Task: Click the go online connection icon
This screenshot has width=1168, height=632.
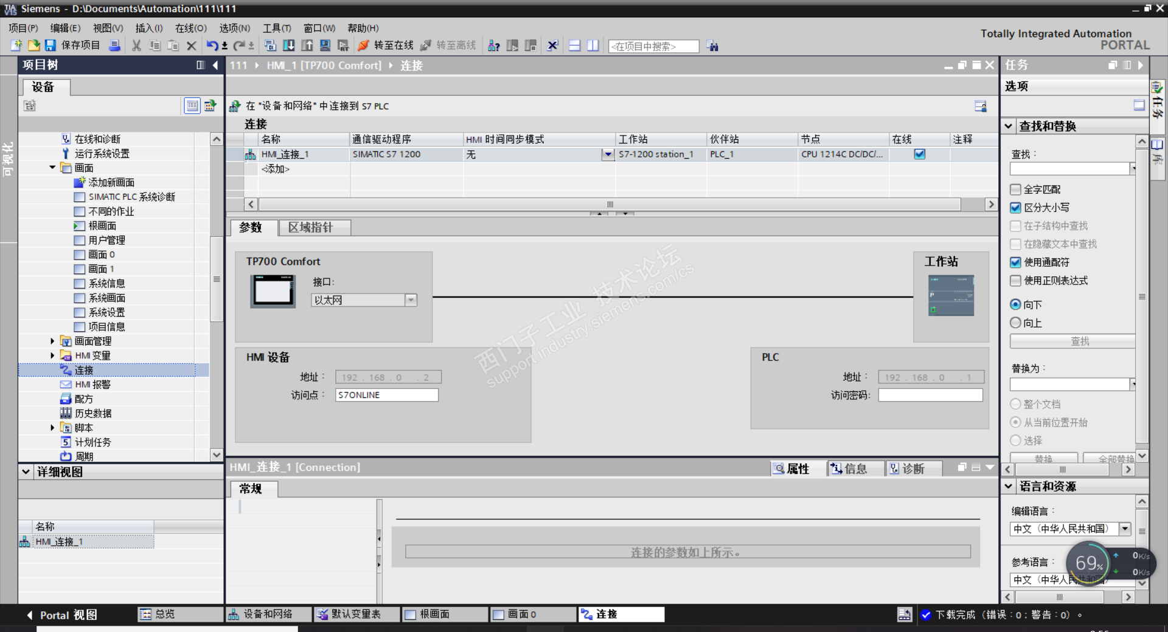Action: [x=363, y=46]
